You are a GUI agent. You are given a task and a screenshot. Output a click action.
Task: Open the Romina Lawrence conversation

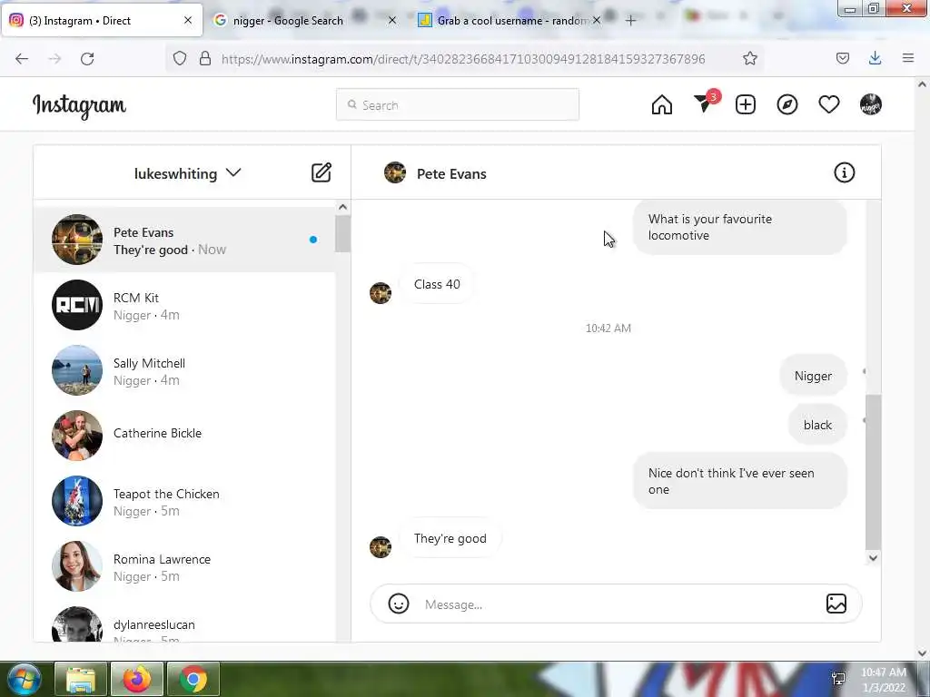click(x=184, y=566)
